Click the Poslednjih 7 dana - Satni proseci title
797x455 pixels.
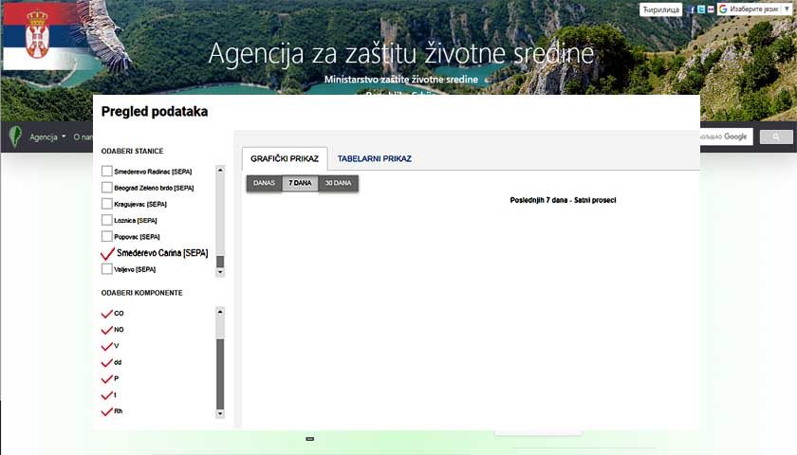(x=563, y=200)
